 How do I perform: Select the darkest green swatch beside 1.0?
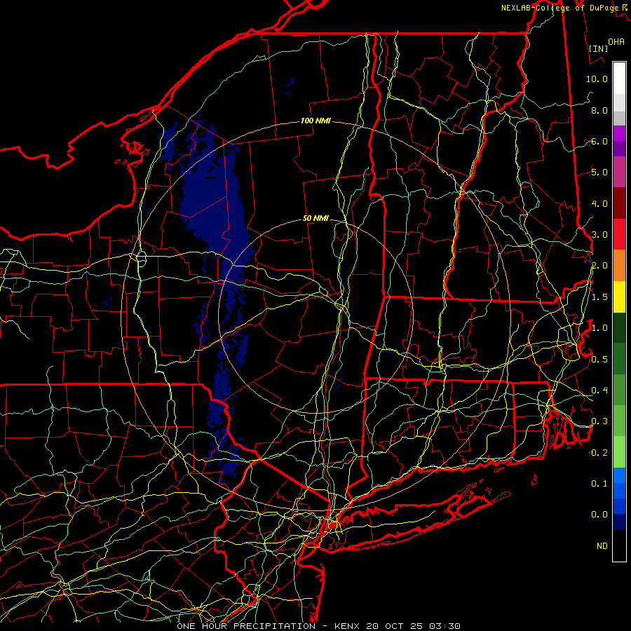619,327
